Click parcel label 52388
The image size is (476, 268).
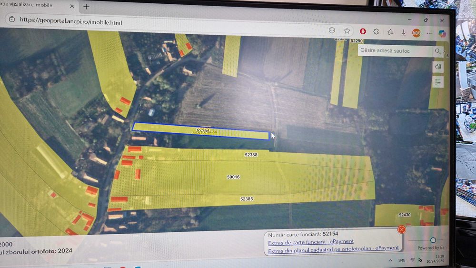251,155
